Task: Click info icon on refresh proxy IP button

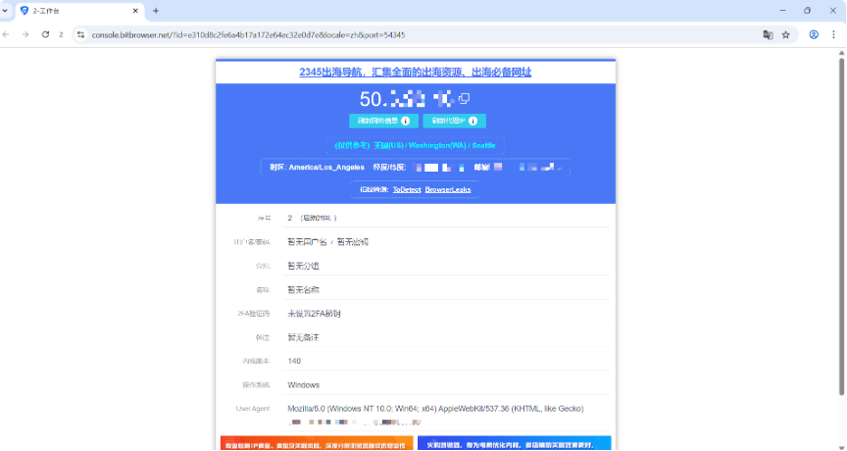Action: 474,121
